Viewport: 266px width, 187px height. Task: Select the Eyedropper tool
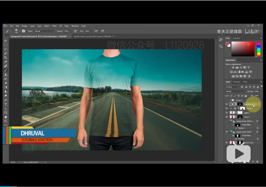click(5, 62)
